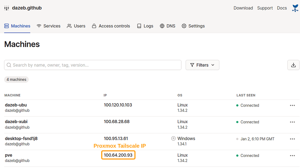Viewport: 300px width, 168px height.
Task: Switch to the Access controls tab
Action: 111,26
